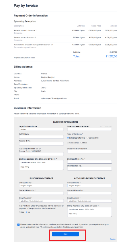Toggle the information confirmation checkbox

tap(18, 225)
